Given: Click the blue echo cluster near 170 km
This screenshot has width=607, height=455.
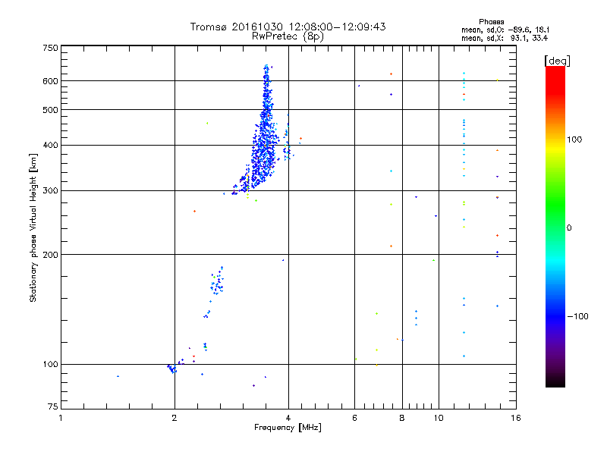Looking at the screenshot, I should point(217,282).
